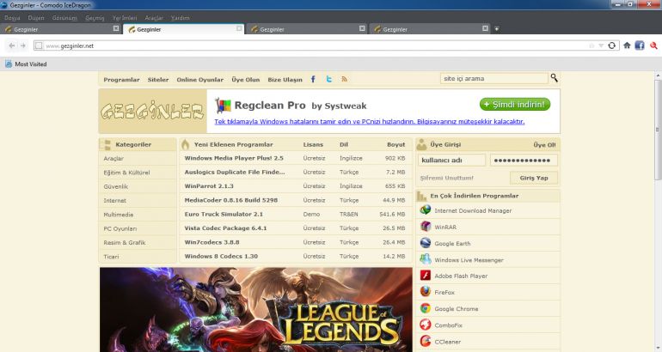Click the Windows Live Messenger icon
The width and height of the screenshot is (662, 352).
point(426,259)
